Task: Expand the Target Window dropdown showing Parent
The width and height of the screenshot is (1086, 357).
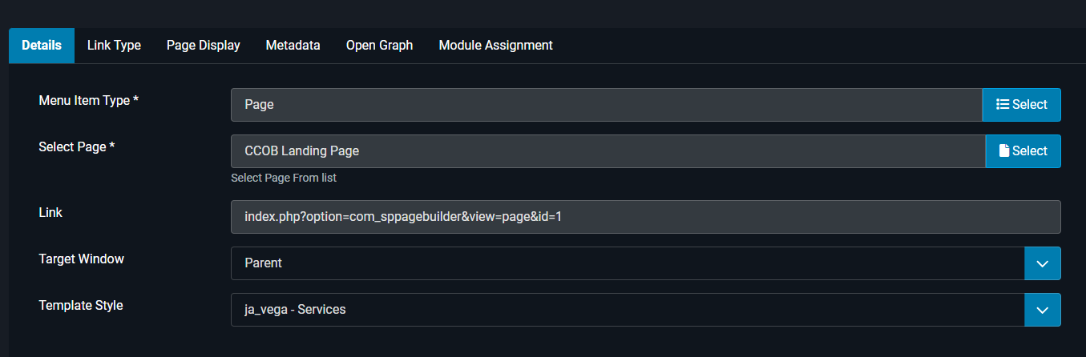Action: [x=627, y=263]
